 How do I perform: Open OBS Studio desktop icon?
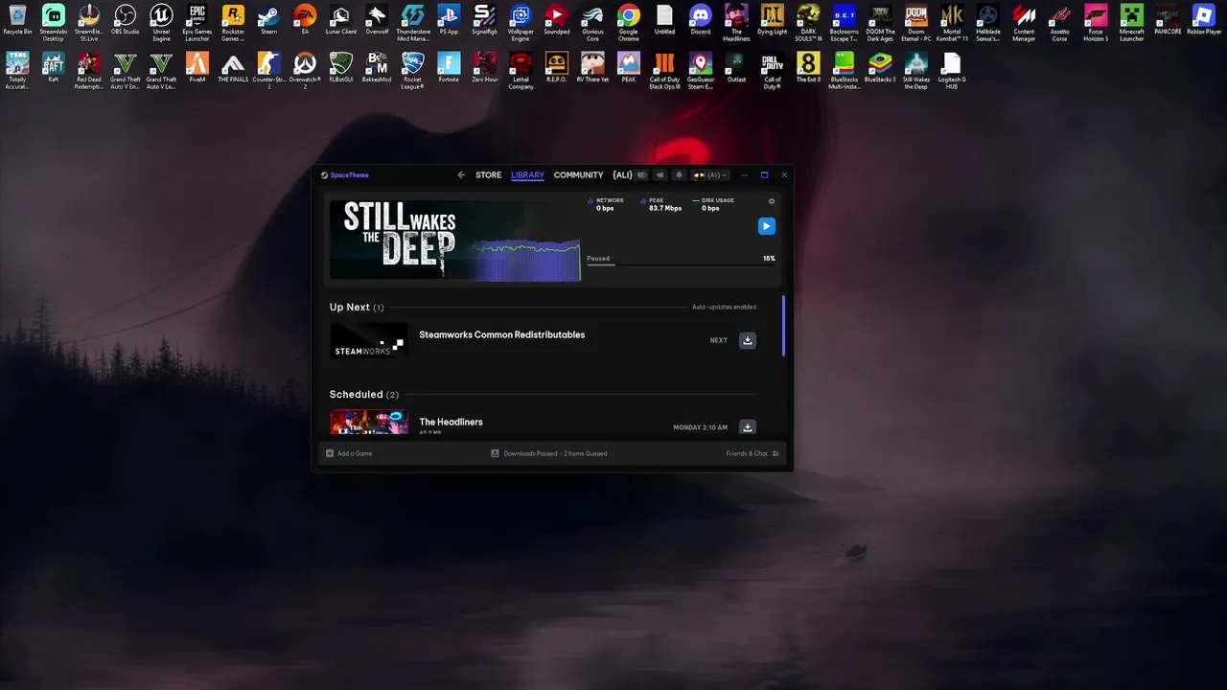(x=125, y=21)
